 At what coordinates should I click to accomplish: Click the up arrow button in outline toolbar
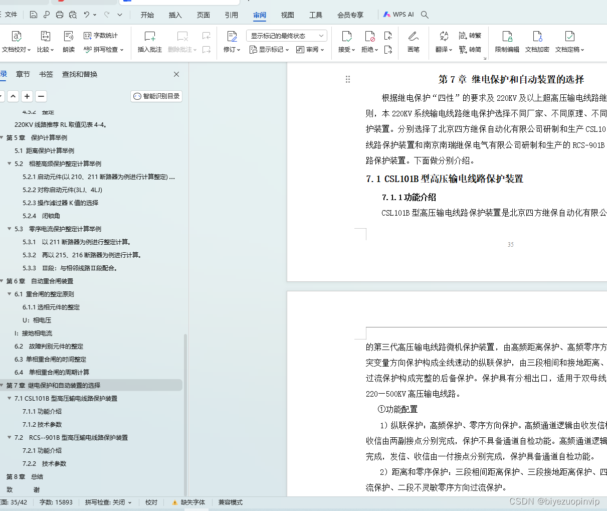point(13,96)
